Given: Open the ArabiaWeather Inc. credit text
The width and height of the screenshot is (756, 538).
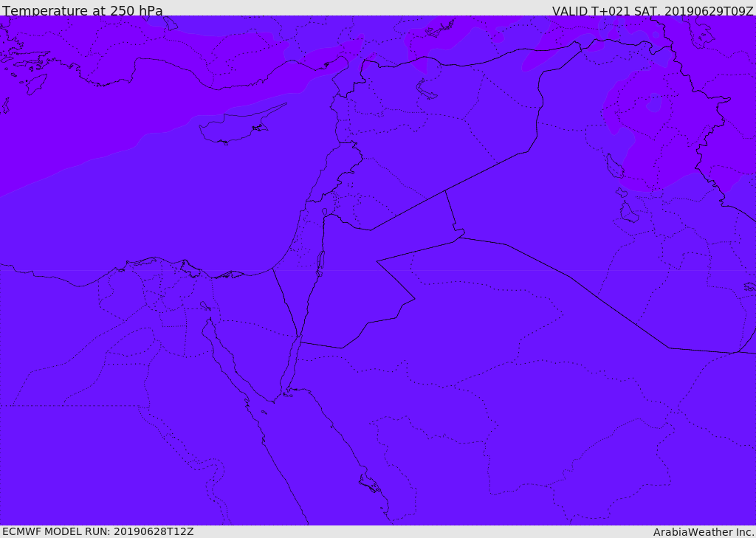Looking at the screenshot, I should click(x=704, y=531).
